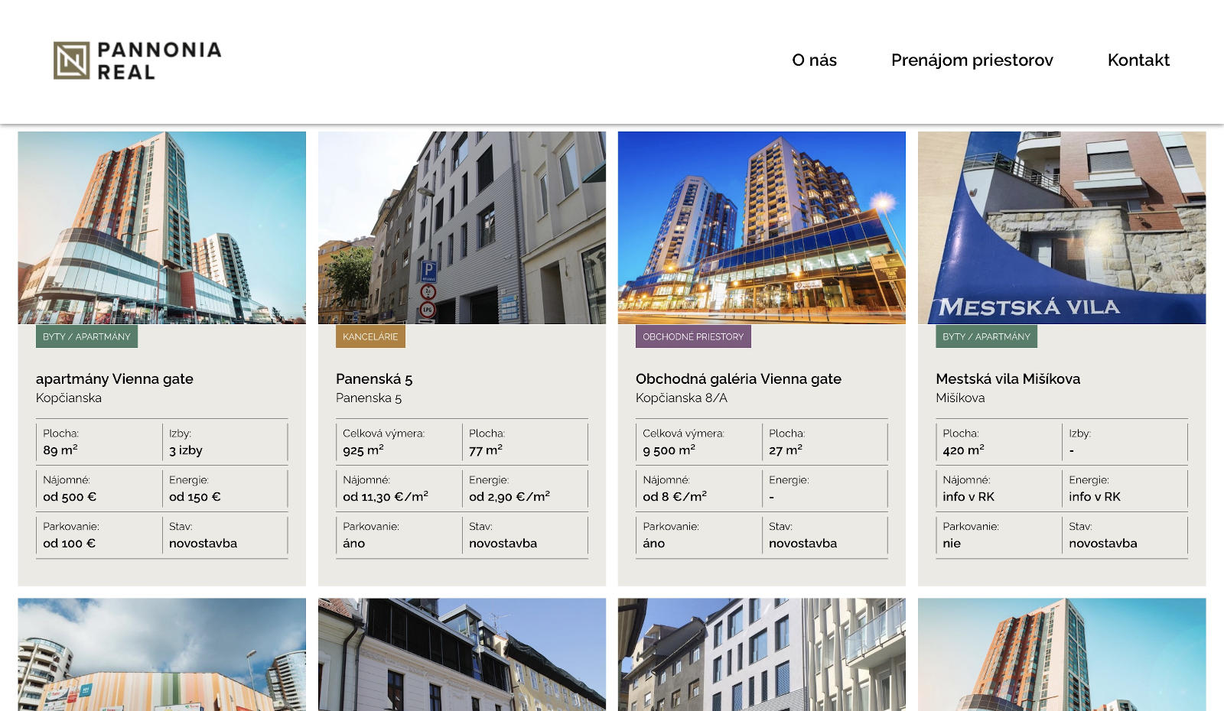Open the bottom row orange tower thumbnail

click(x=1062, y=654)
